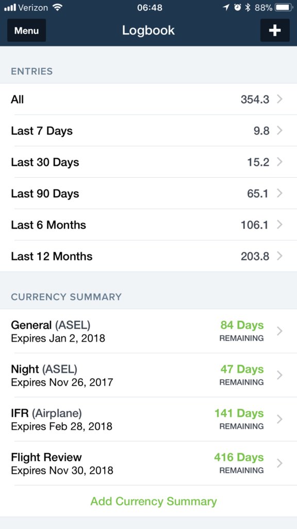Expand Last 7 Days chevron arrow
The image size is (297, 529).
pyautogui.click(x=279, y=131)
